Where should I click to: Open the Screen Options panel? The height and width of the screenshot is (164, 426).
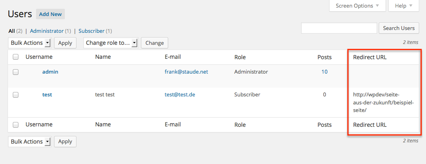(x=358, y=6)
